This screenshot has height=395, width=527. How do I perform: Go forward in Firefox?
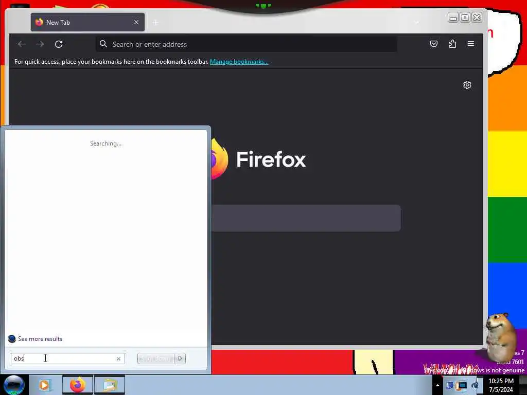[40, 44]
